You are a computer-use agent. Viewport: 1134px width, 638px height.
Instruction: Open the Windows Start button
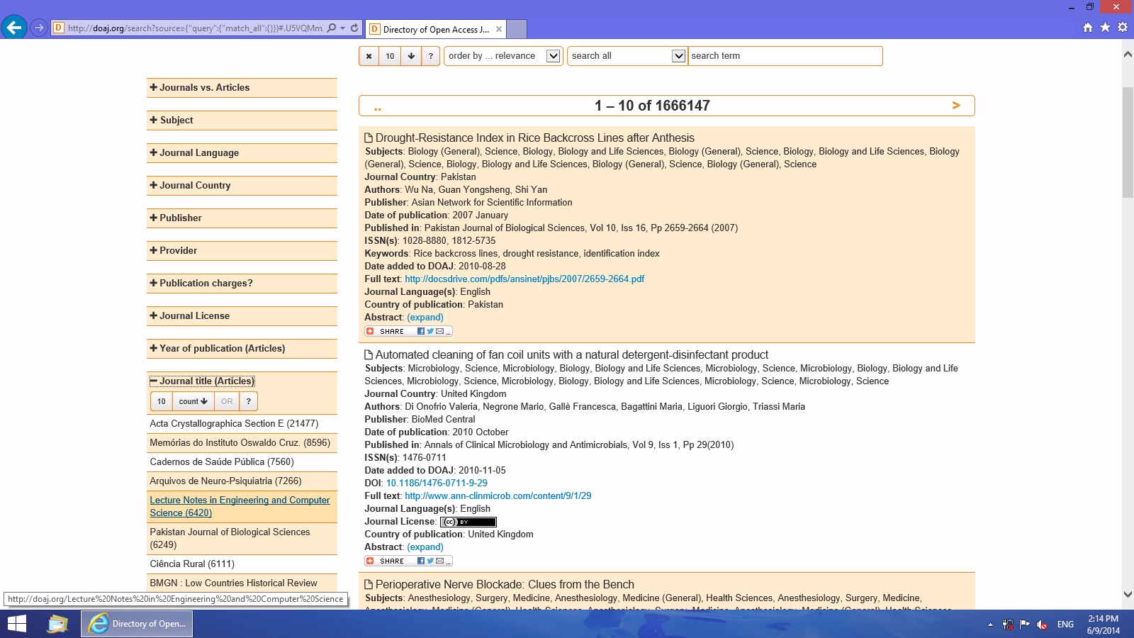pyautogui.click(x=16, y=624)
